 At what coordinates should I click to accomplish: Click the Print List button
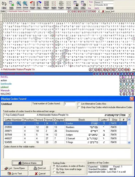pos(39,168)
